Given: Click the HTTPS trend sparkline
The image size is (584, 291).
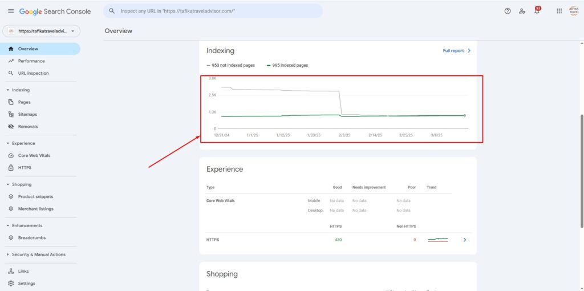Looking at the screenshot, I should (x=438, y=240).
